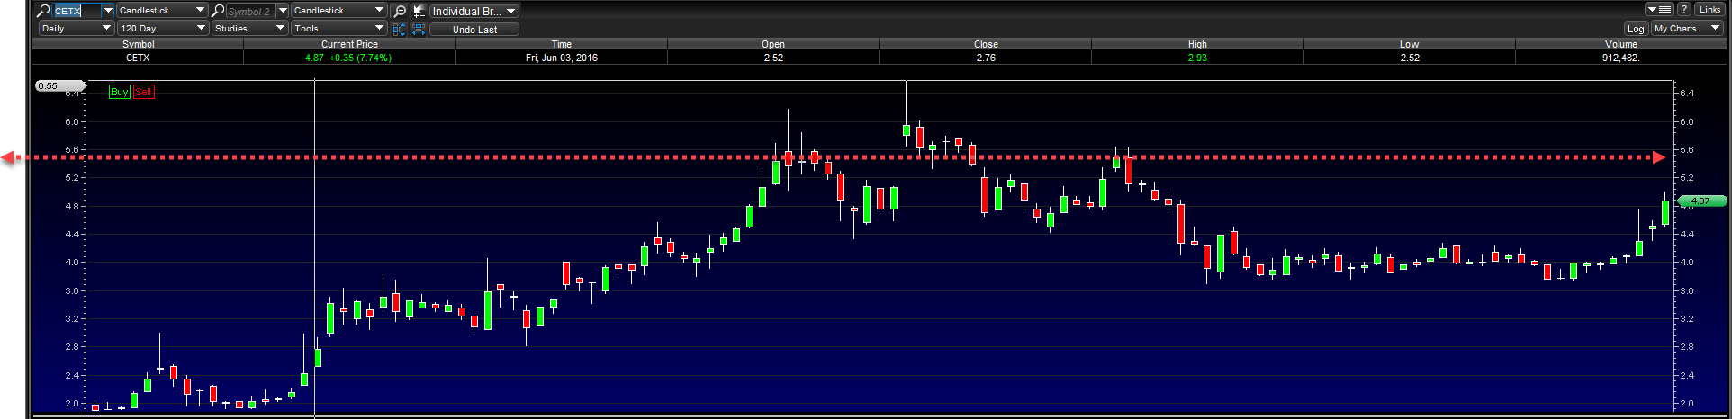Click the magnifier icon beside CETX field
Screen dimensions: 1732x419
pyautogui.click(x=43, y=11)
